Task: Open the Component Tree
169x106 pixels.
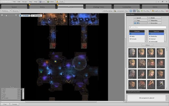Action: (121, 11)
